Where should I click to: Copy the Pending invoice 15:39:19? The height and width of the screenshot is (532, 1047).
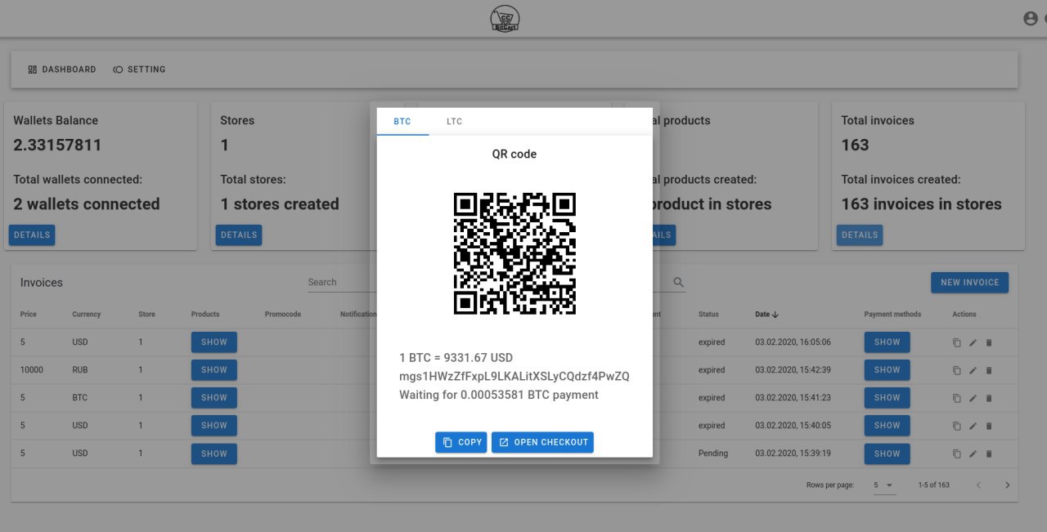[957, 454]
